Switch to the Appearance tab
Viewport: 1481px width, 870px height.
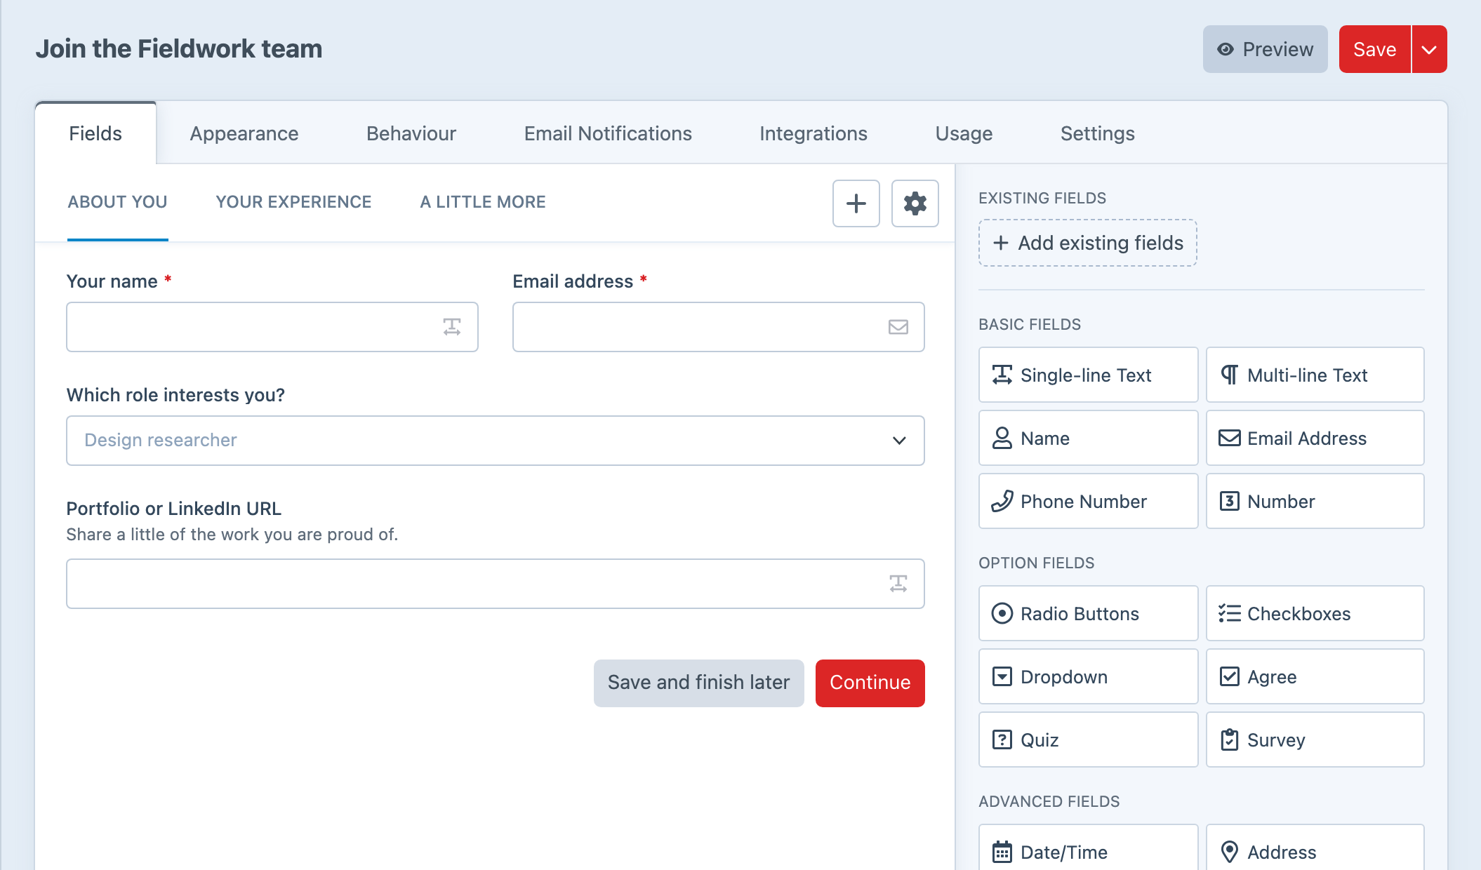[244, 133]
